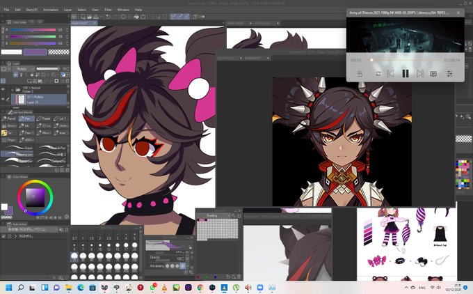Open the Shading color set dropdown

[214, 215]
